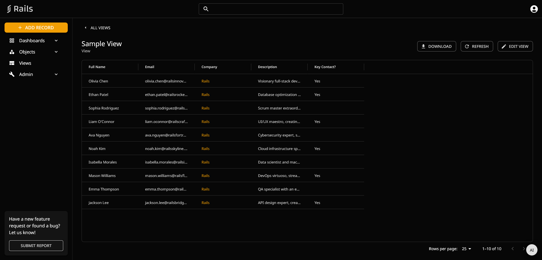Go back using All Views arrow
The height and width of the screenshot is (260, 542).
click(86, 28)
